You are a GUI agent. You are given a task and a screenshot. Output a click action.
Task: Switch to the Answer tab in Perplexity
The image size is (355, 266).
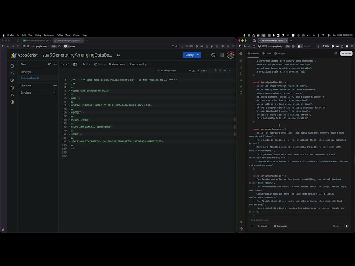point(253,53)
